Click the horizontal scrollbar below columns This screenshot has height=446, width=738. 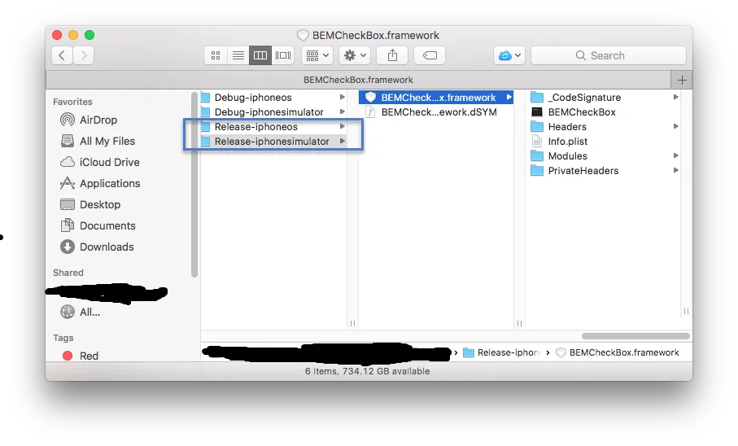635,336
